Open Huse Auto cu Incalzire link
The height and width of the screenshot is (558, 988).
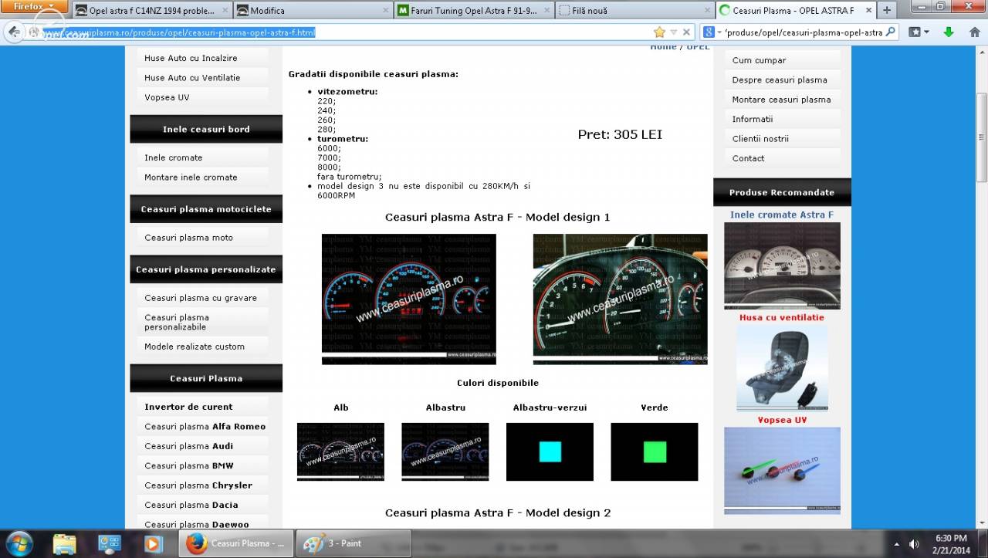pyautogui.click(x=191, y=58)
